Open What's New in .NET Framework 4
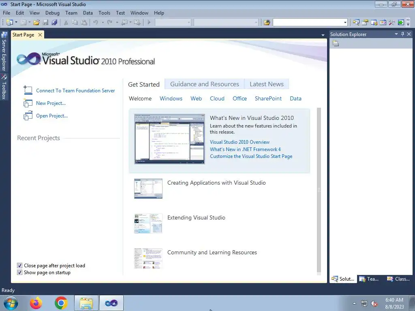Screen dimensions: 415x311 click(x=245, y=149)
